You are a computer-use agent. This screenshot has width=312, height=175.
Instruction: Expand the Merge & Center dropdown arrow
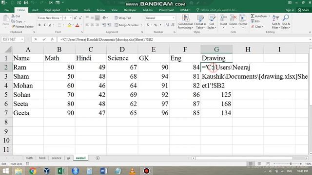141,25
